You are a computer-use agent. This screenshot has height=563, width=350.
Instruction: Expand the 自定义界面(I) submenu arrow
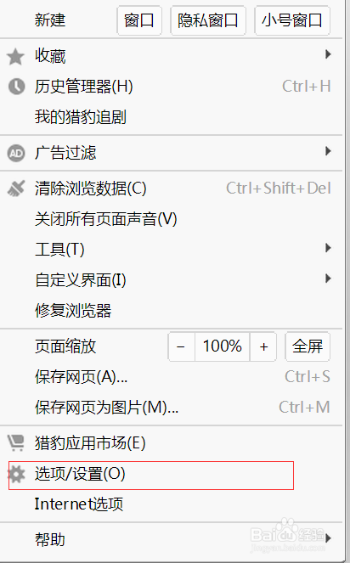tap(328, 279)
